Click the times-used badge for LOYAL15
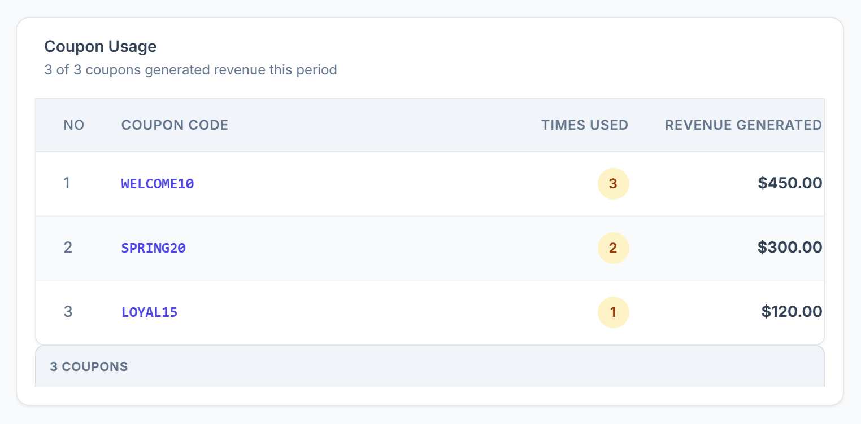This screenshot has height=424, width=861. point(613,312)
